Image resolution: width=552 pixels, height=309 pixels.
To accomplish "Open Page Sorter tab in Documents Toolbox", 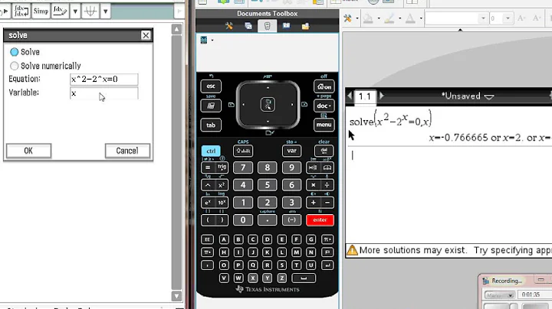I will coord(248,26).
